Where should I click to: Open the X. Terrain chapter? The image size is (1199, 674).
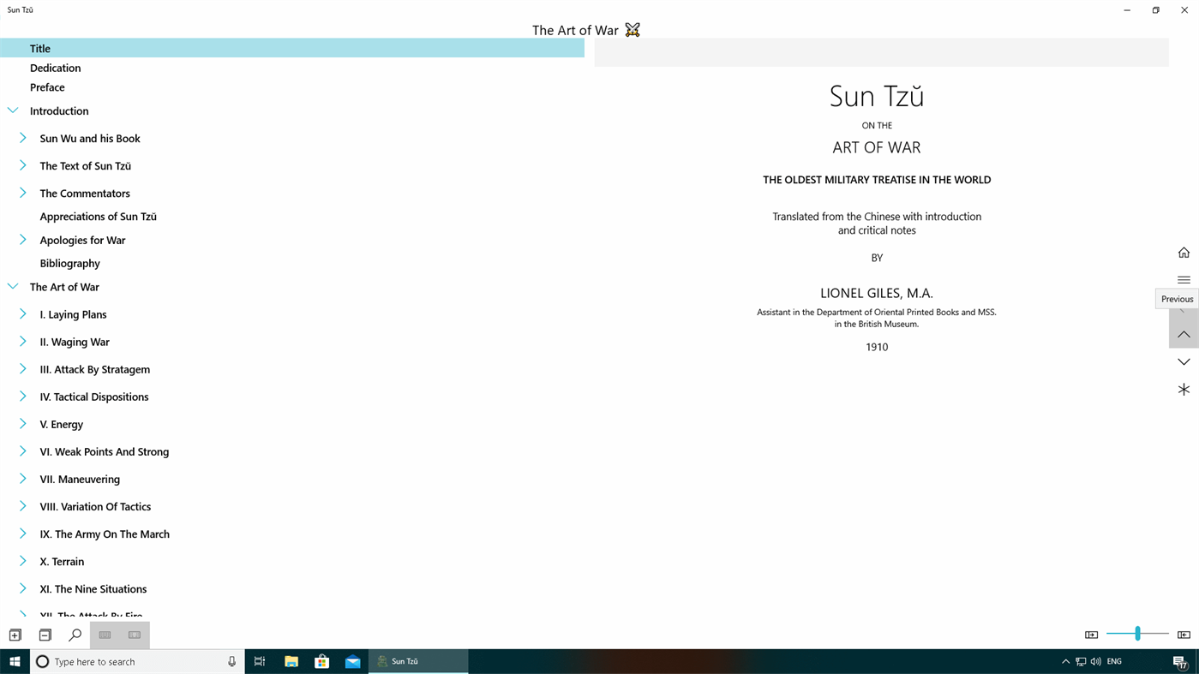61,561
